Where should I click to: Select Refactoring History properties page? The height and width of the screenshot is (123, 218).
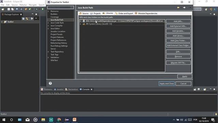[x=59, y=43]
